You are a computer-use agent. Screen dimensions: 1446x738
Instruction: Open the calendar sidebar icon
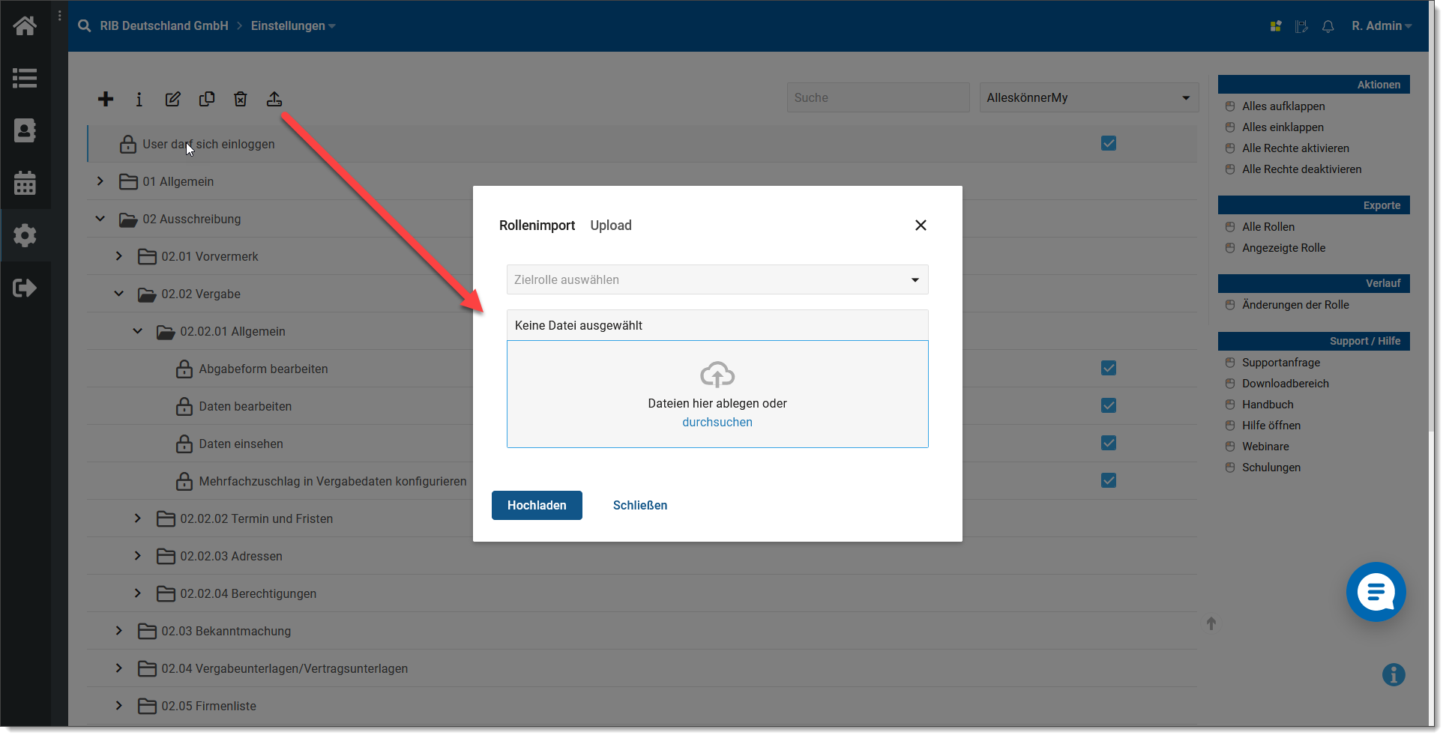point(25,183)
